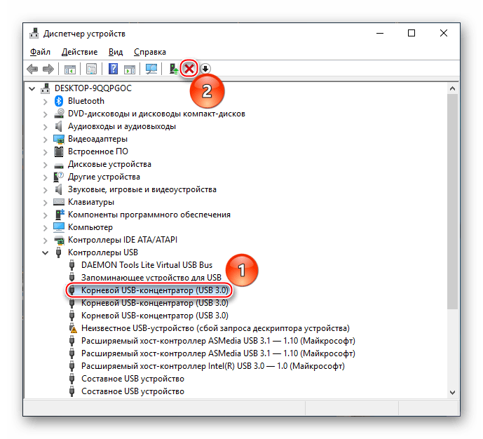This screenshot has width=483, height=439.
Task: Click the DVD drives category icon
Action: point(59,114)
